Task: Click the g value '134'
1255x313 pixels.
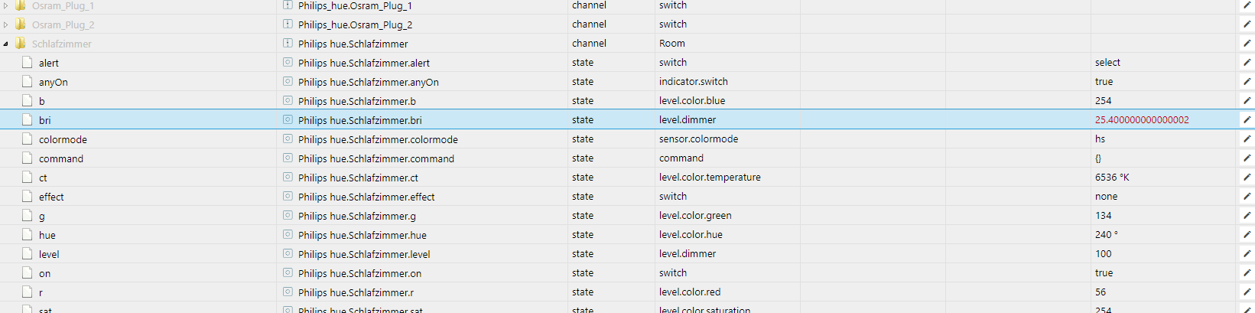Action: 1104,216
